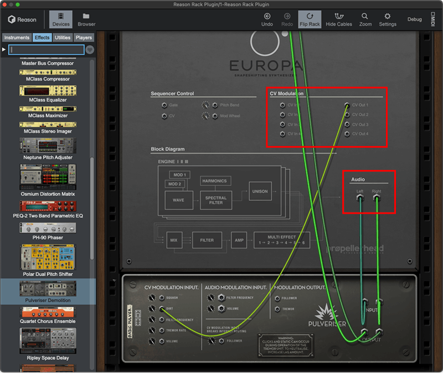The height and width of the screenshot is (373, 443).
Task: Click the Basic Pulver patch label
Action: (130, 322)
